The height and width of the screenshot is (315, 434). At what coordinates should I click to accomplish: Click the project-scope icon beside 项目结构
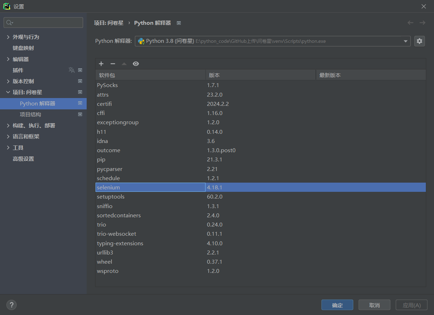80,114
